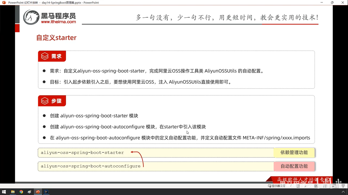Open 显示器设置 display settings
This screenshot has height=195, width=348.
point(277,186)
